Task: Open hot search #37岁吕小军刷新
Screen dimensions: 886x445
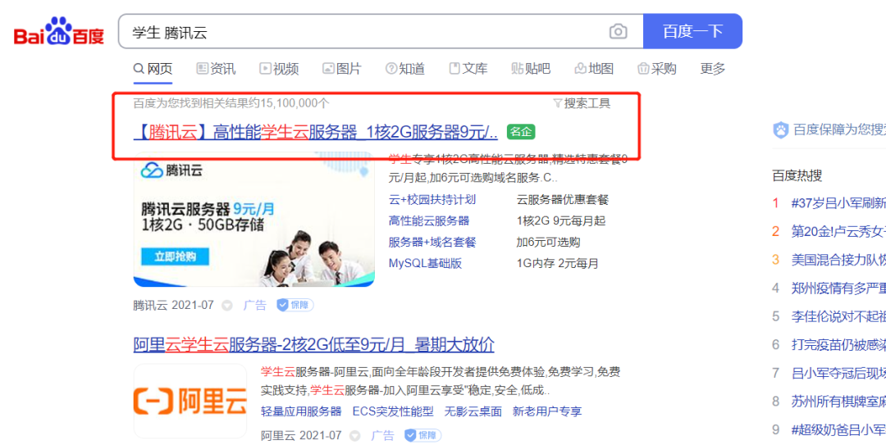Action: pos(838,203)
